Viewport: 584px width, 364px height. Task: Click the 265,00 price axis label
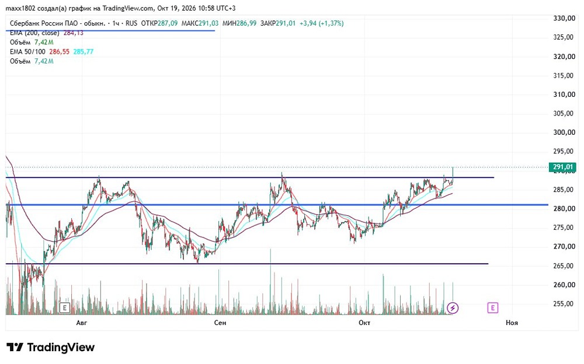[564, 266]
